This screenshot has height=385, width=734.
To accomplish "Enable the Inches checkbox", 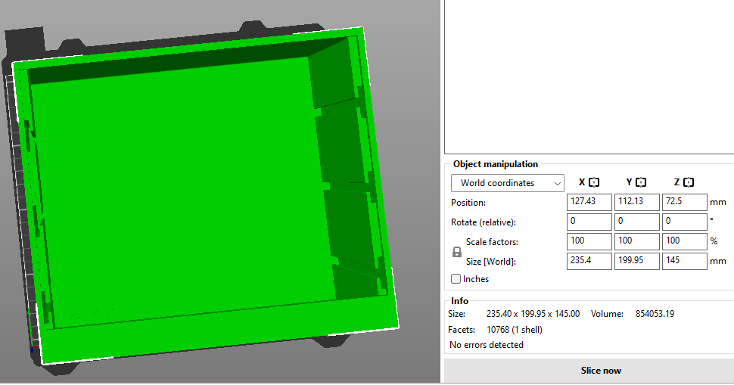I will 456,279.
